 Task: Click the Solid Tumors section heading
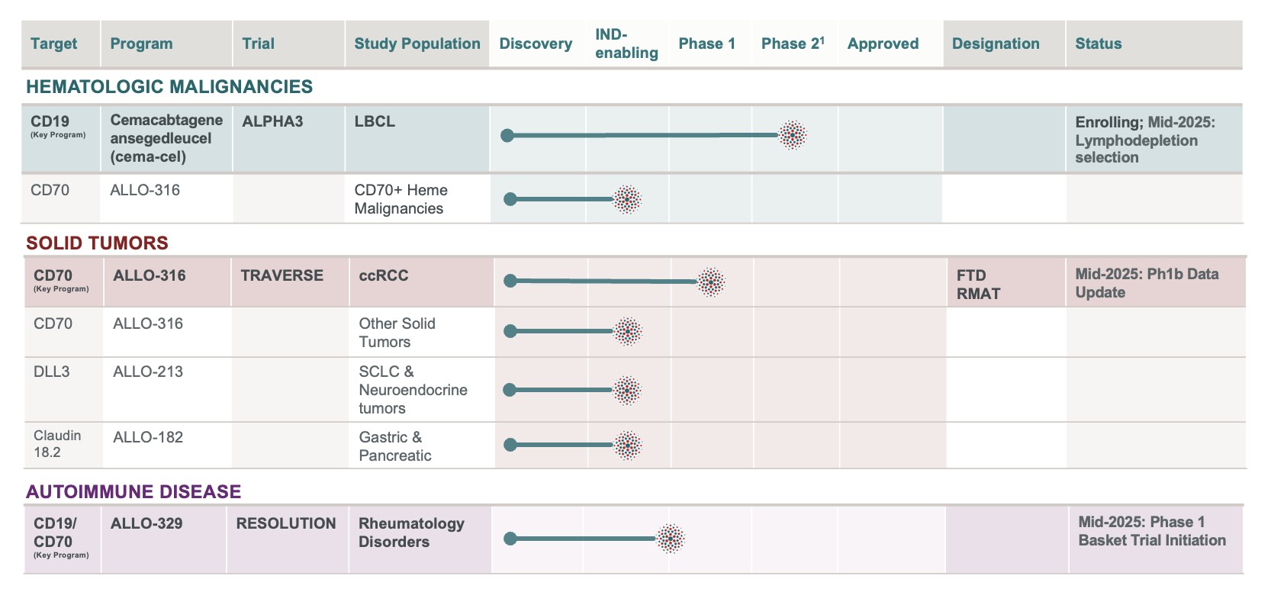[x=97, y=243]
